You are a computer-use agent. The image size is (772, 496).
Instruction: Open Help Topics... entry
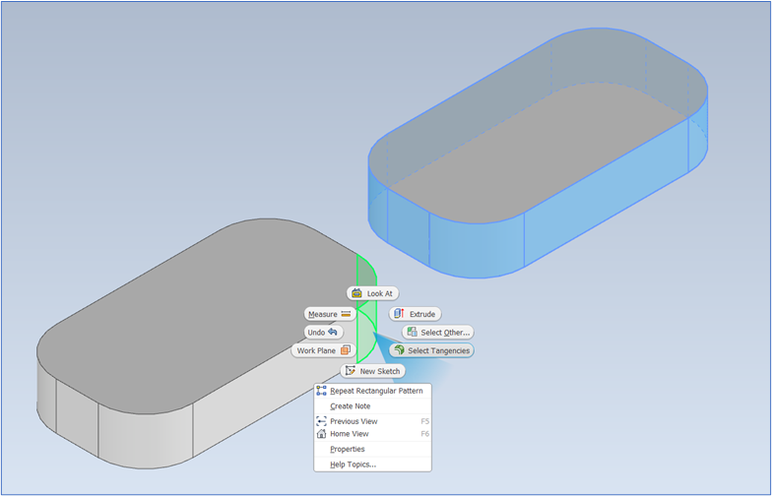coord(372,465)
